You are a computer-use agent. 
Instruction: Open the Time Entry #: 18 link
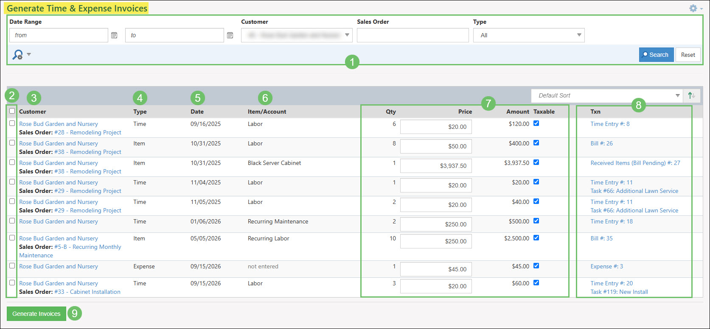click(x=612, y=221)
